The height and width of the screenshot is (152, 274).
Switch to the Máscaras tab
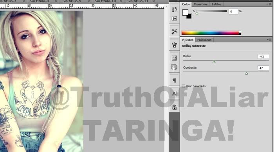point(204,40)
